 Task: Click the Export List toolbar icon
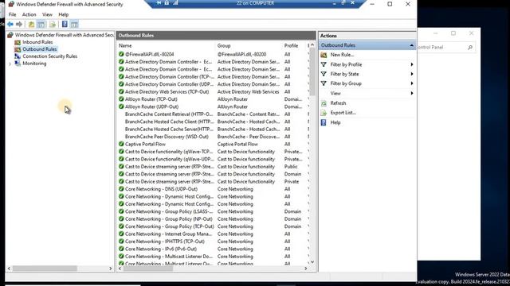point(53,25)
